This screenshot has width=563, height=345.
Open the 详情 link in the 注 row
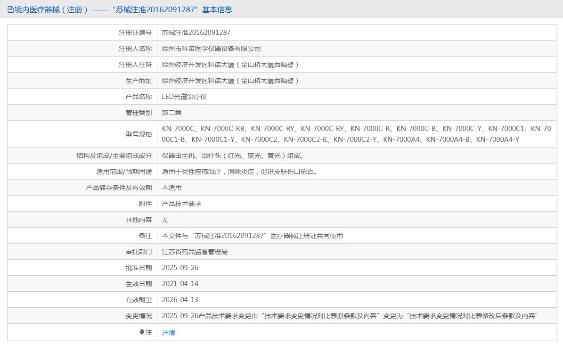tap(168, 333)
